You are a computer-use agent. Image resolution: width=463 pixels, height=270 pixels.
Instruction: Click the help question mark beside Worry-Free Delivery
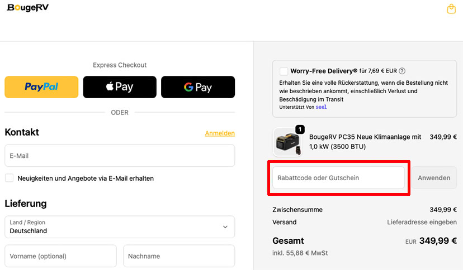tap(402, 71)
